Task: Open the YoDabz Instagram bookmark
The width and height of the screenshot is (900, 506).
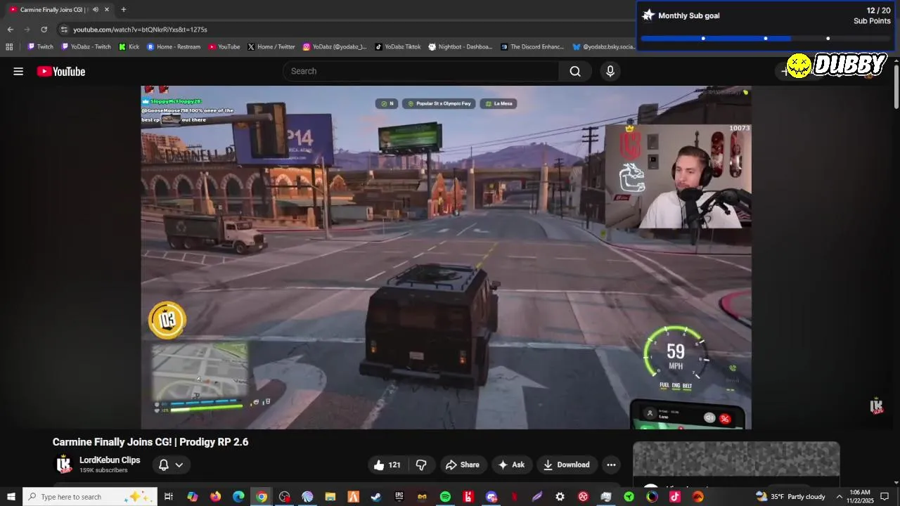Action: 335,47
